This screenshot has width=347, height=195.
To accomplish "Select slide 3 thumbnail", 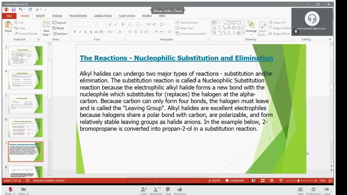I will 25,56.
